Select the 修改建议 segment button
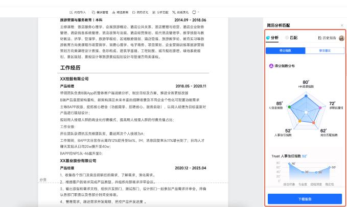Viewport: 347px width, 207px height. click(x=325, y=50)
